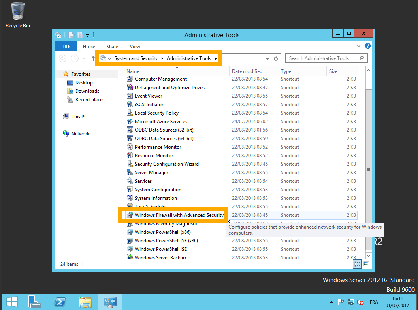Select This PC in navigation pane
The height and width of the screenshot is (310, 418).
79,117
